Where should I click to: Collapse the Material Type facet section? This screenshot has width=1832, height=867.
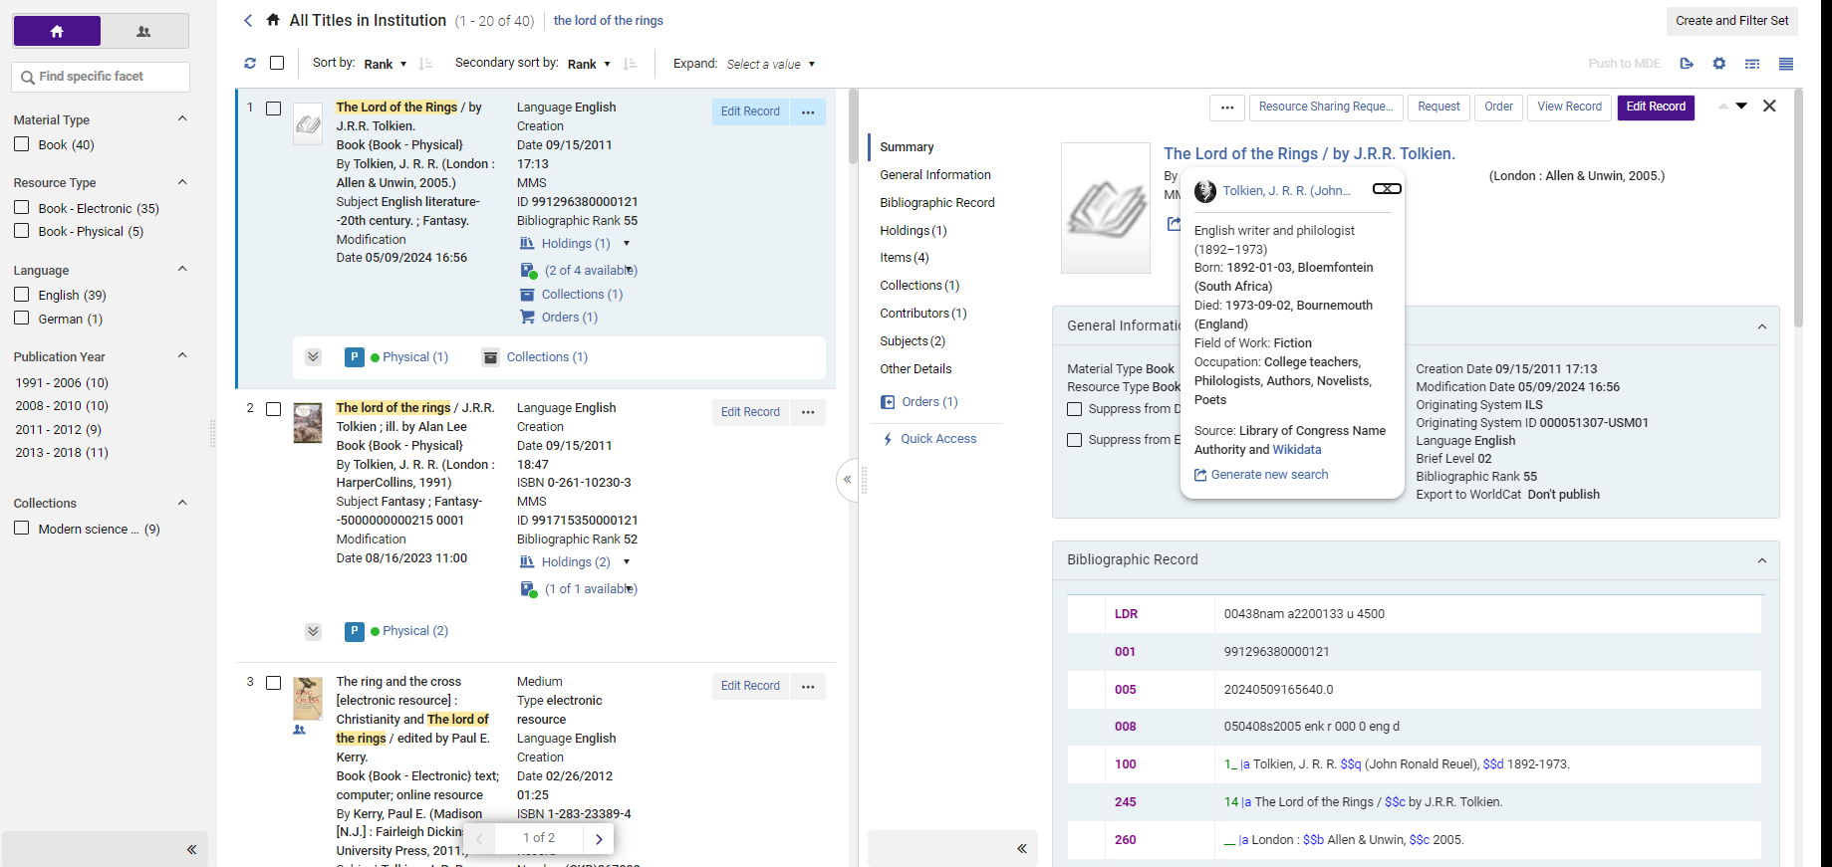click(182, 119)
